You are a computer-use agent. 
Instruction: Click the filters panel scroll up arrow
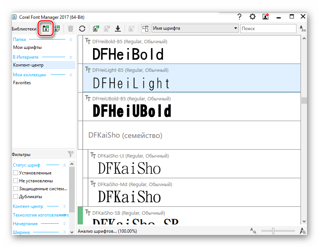click(72, 164)
